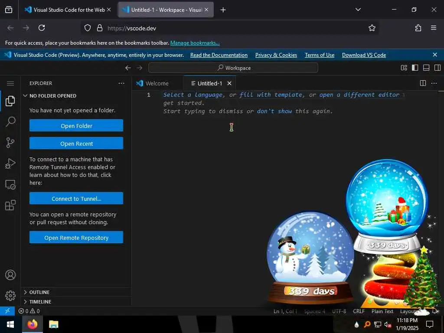Open the Accounts icon in activity bar
Viewport: 444px width, 333px height.
(10, 275)
